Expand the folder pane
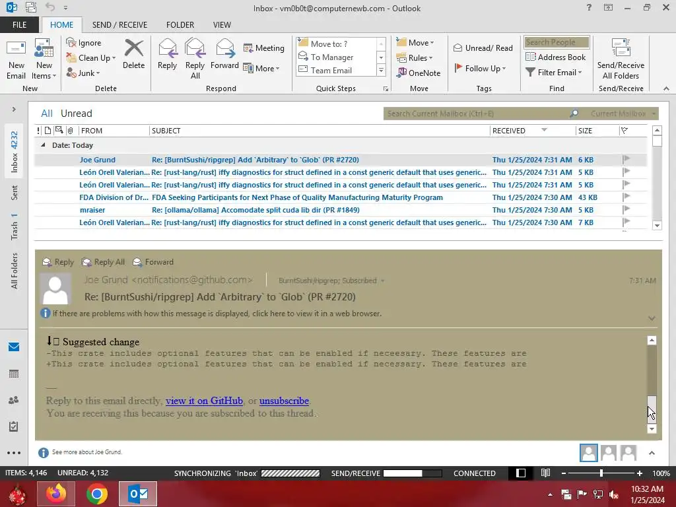676x507 pixels. (14, 110)
